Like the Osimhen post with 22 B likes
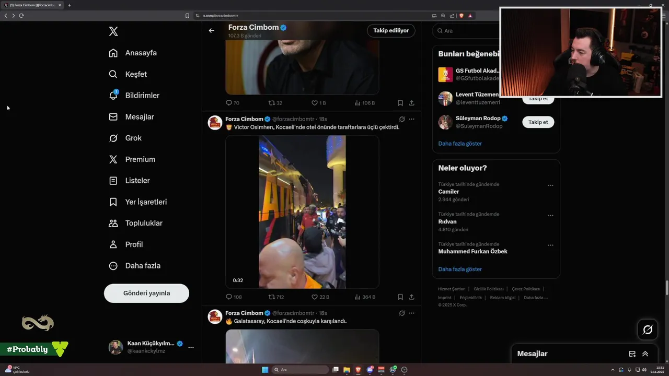The width and height of the screenshot is (669, 376). click(320, 297)
